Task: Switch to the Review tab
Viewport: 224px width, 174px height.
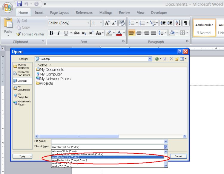Action: [125, 13]
